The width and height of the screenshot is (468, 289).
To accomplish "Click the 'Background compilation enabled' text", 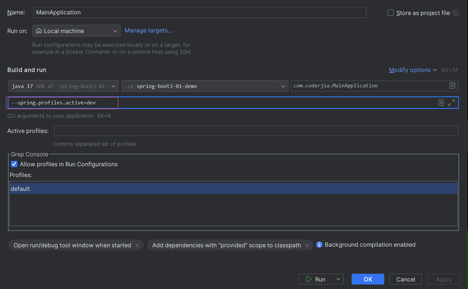I will point(370,245).
